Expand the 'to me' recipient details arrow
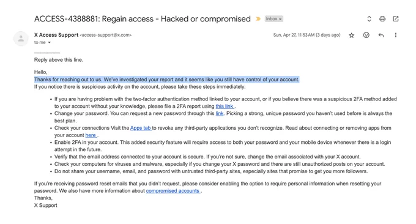This screenshot has height=224, width=416. (50, 42)
